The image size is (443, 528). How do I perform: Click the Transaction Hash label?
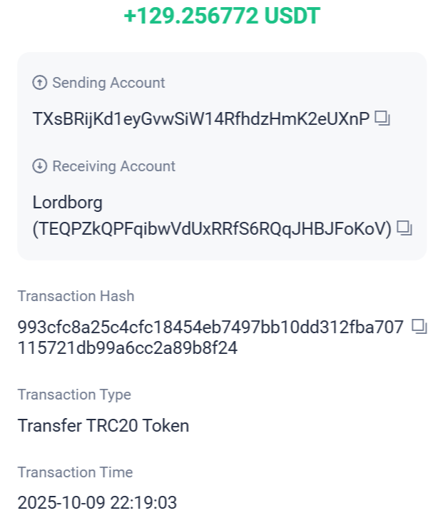pyautogui.click(x=76, y=296)
